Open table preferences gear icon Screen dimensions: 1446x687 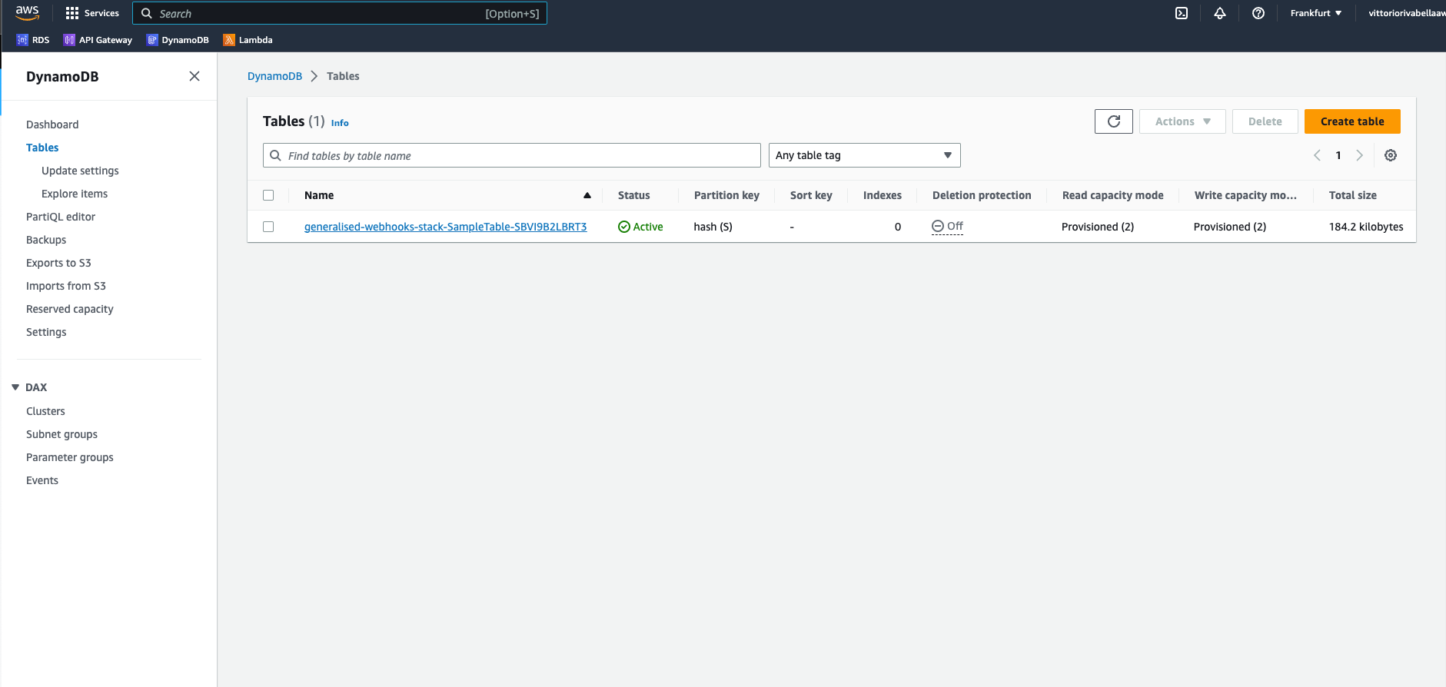coord(1391,155)
